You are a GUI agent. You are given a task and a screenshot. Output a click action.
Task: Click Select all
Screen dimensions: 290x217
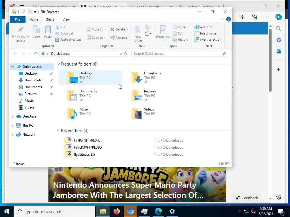click(x=203, y=27)
